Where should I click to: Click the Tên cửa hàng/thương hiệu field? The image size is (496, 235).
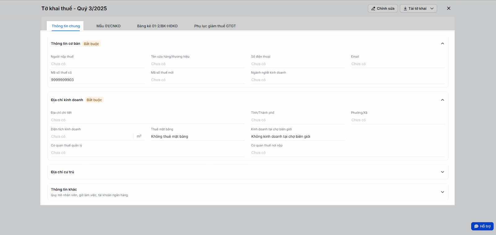click(x=198, y=64)
